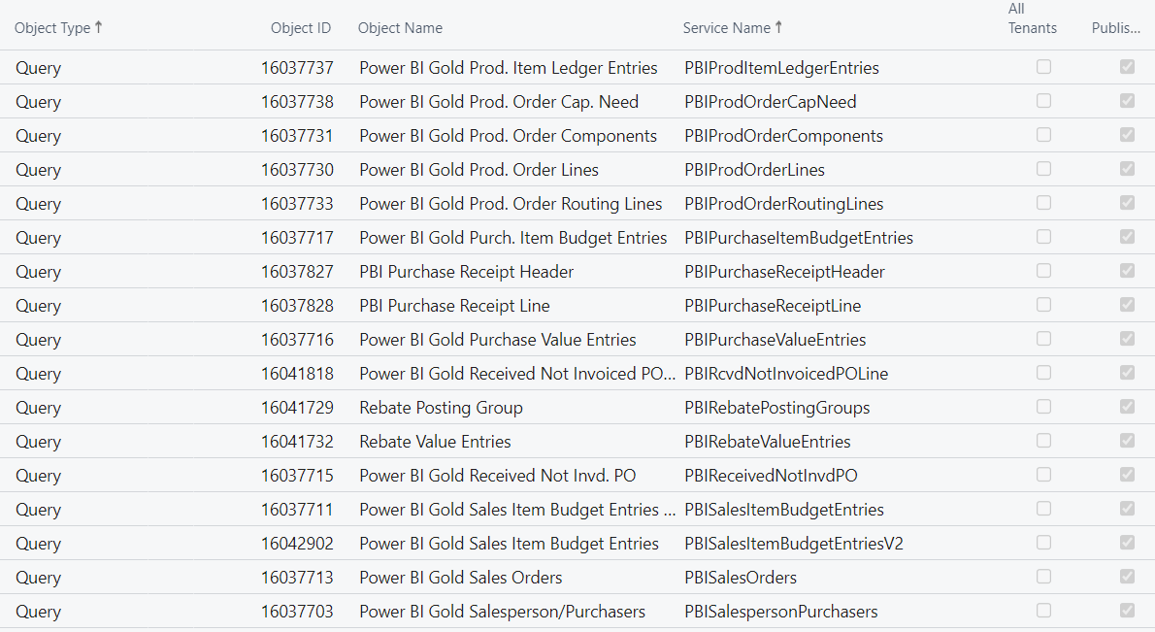Click 'PBI Purchase Receipt Header' object name
The image size is (1155, 632).
tap(466, 272)
